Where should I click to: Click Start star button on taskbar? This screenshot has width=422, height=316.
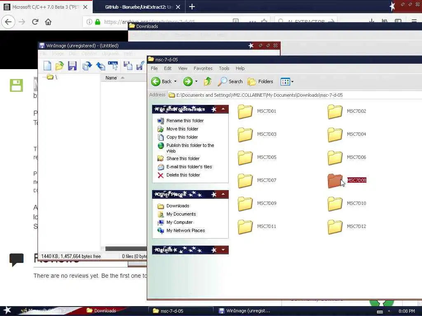(7, 310)
